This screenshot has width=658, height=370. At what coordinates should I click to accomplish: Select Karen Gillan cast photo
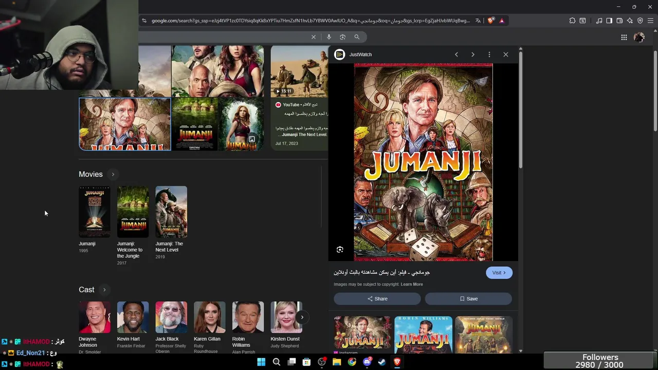[210, 317]
